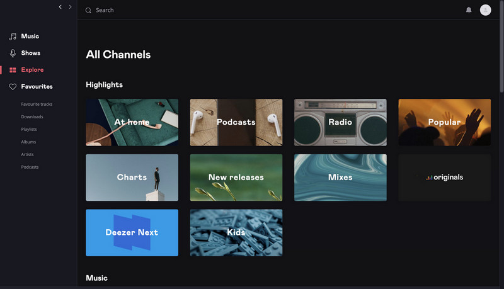Viewport: 504px width, 289px height.
Task: Open the Kids channel tile
Action: (x=236, y=233)
